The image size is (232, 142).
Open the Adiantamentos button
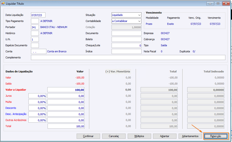click(x=190, y=136)
